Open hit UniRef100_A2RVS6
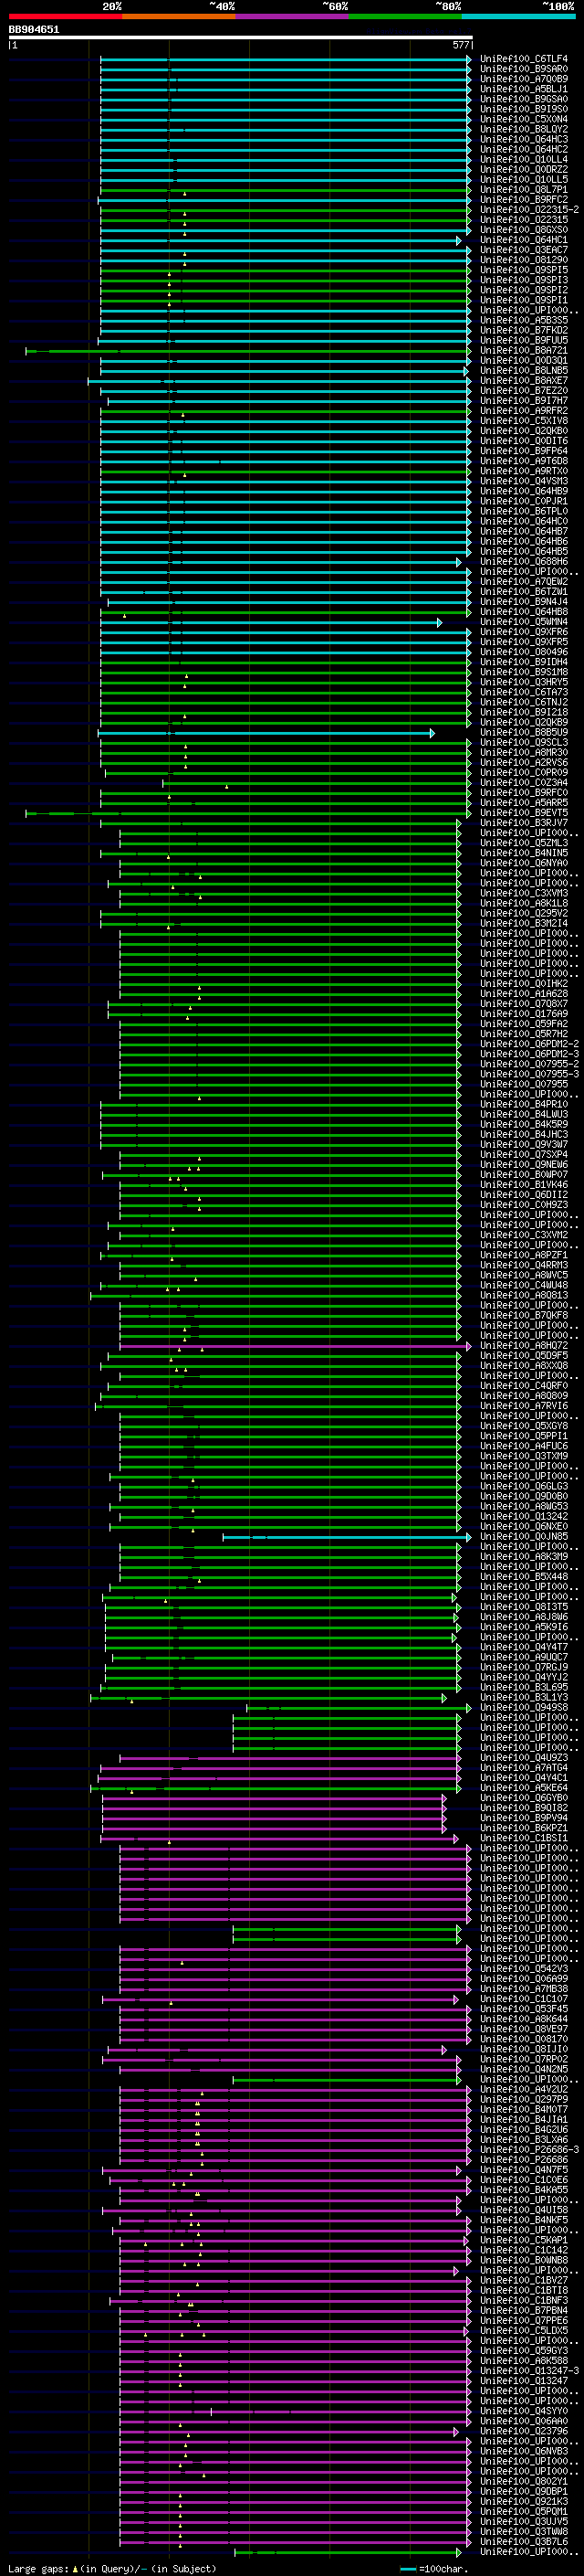The height and width of the screenshot is (2576, 584). (x=523, y=763)
